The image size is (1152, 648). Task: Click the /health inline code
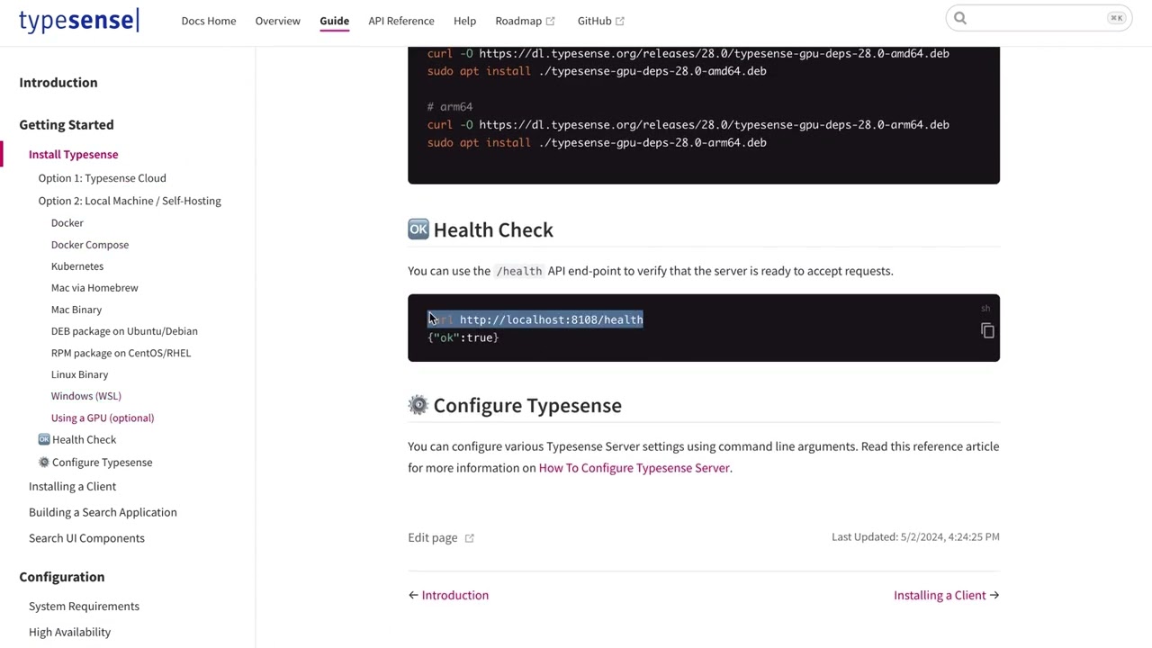tap(519, 271)
